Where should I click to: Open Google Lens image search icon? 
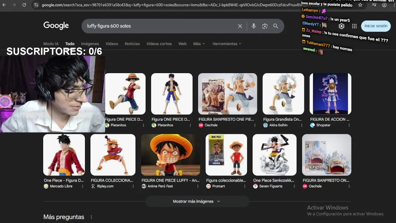265,26
